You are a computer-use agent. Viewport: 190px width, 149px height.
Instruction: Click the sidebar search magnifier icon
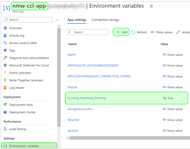click(6, 20)
